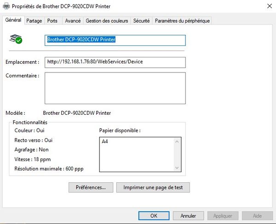
Task: Click the printer icon in title bar
Action: click(x=6, y=6)
